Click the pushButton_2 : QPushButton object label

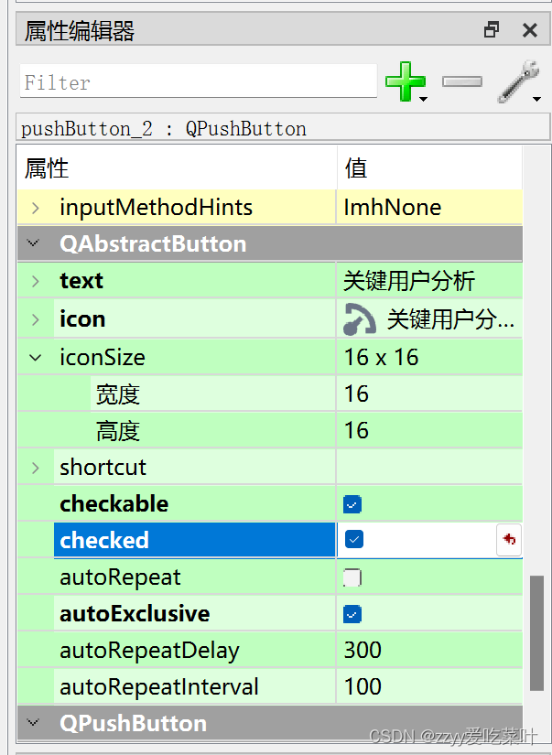(164, 129)
